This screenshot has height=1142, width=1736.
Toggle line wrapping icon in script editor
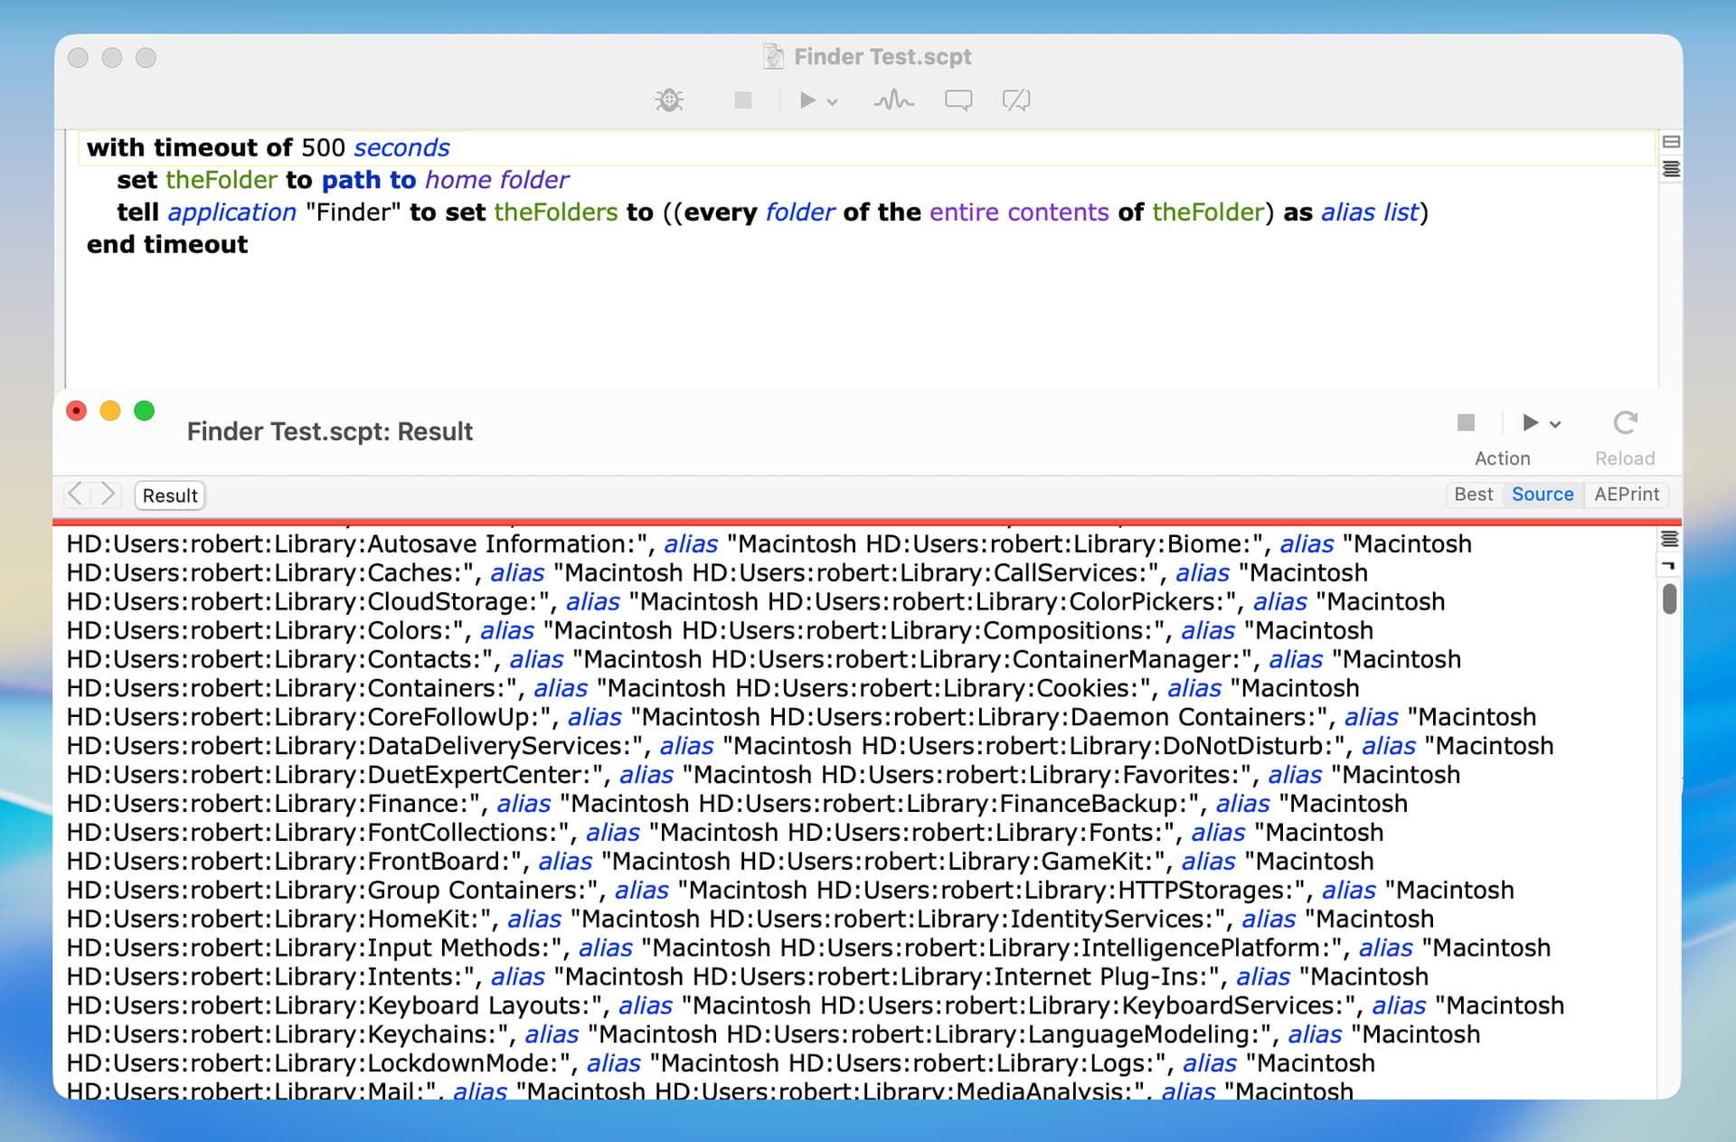[x=1671, y=169]
